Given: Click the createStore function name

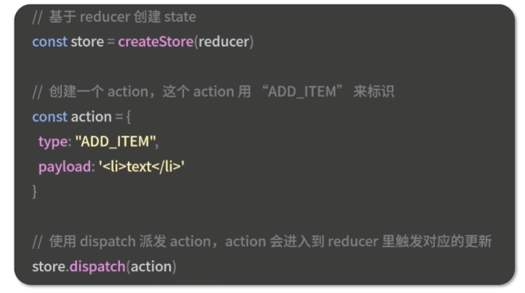Looking at the screenshot, I should [156, 42].
